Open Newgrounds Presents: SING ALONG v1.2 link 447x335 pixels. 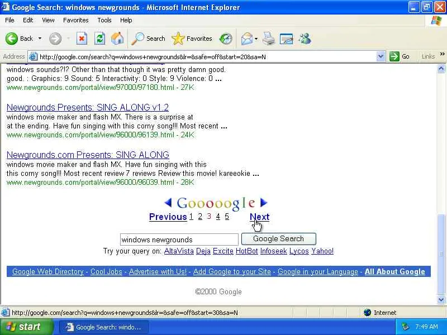coord(88,107)
